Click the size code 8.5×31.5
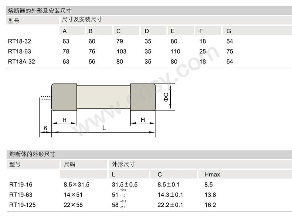This screenshot has height=219, width=292. point(77,185)
